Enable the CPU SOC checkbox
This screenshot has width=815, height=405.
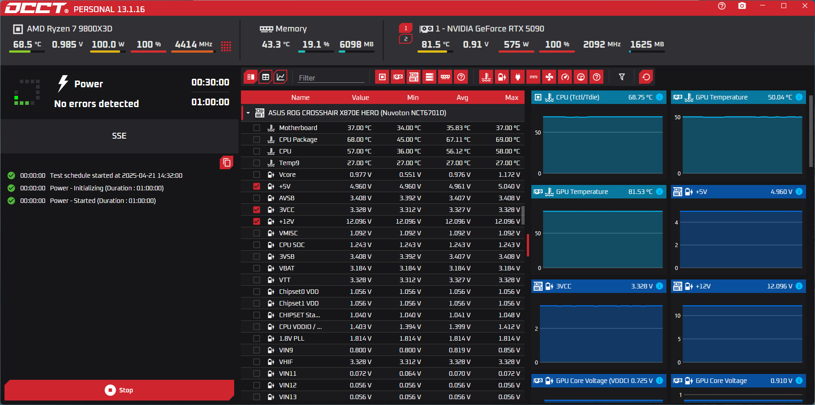coord(257,245)
